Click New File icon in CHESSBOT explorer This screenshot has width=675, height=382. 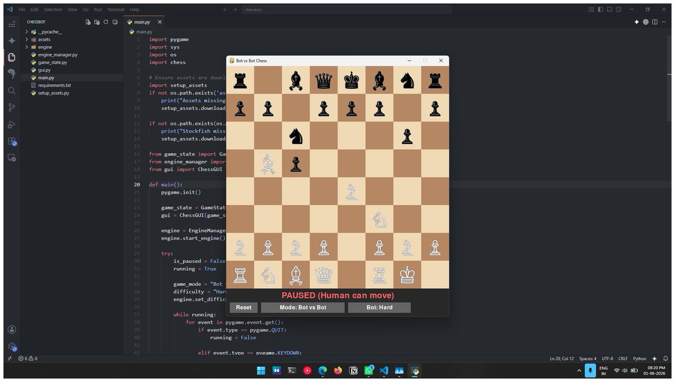[88, 22]
